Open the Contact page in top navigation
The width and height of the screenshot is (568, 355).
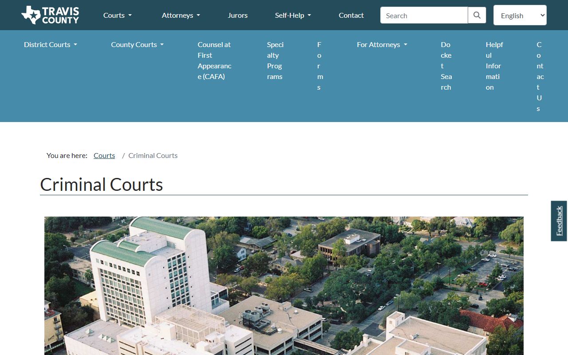coord(351,15)
